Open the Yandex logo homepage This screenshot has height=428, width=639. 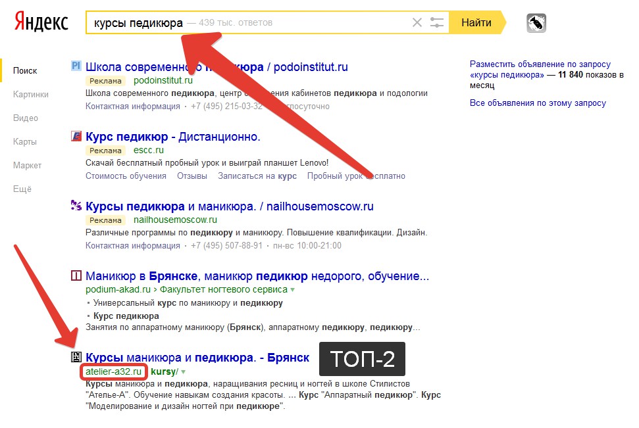(41, 22)
